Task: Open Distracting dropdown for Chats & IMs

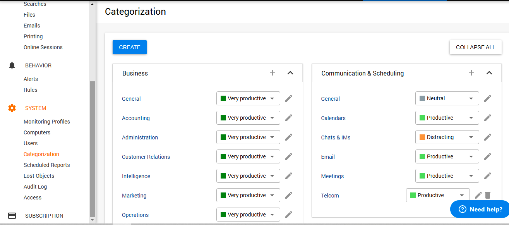Action: coord(447,137)
